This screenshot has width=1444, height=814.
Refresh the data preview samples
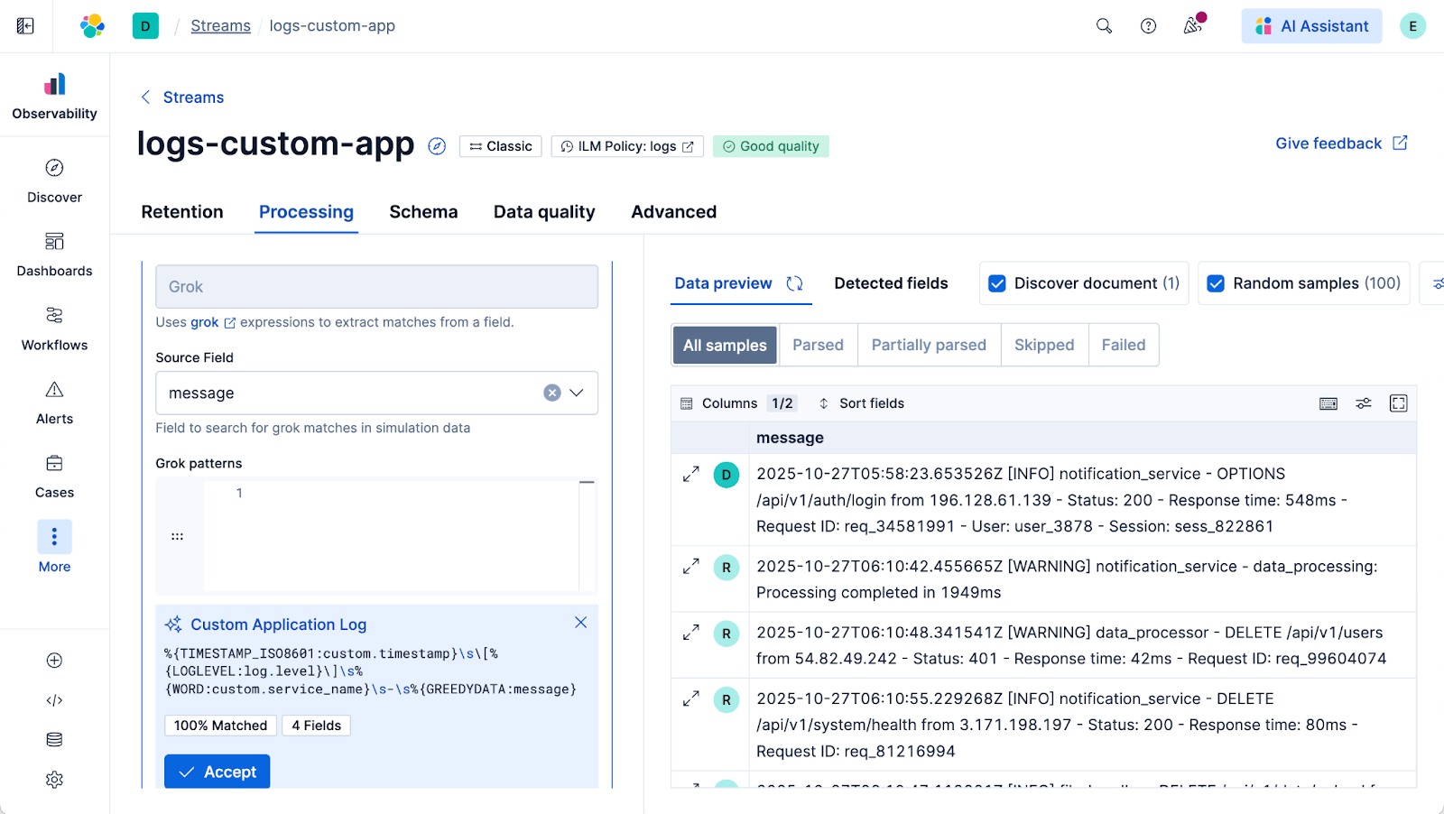(x=794, y=283)
